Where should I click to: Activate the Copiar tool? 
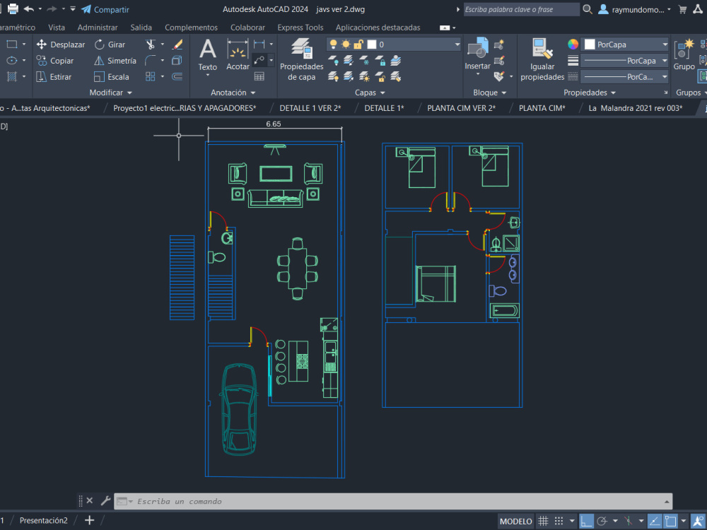54,61
